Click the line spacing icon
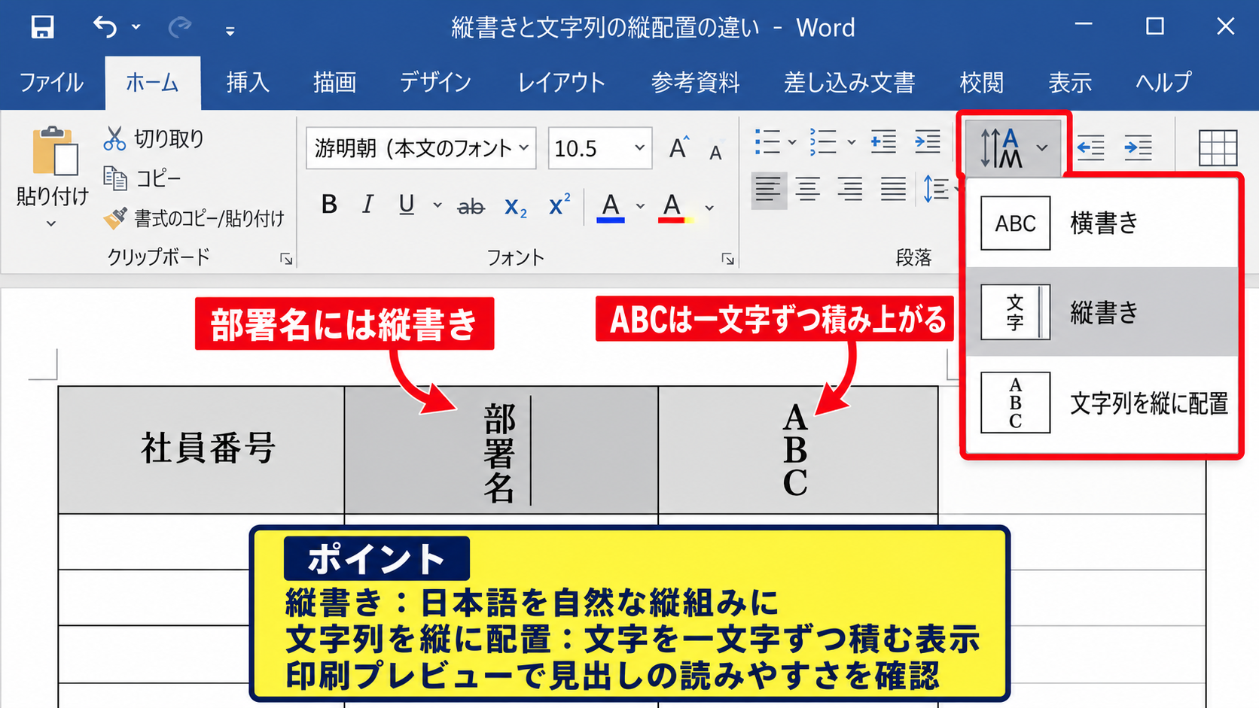The height and width of the screenshot is (708, 1259). click(x=936, y=189)
